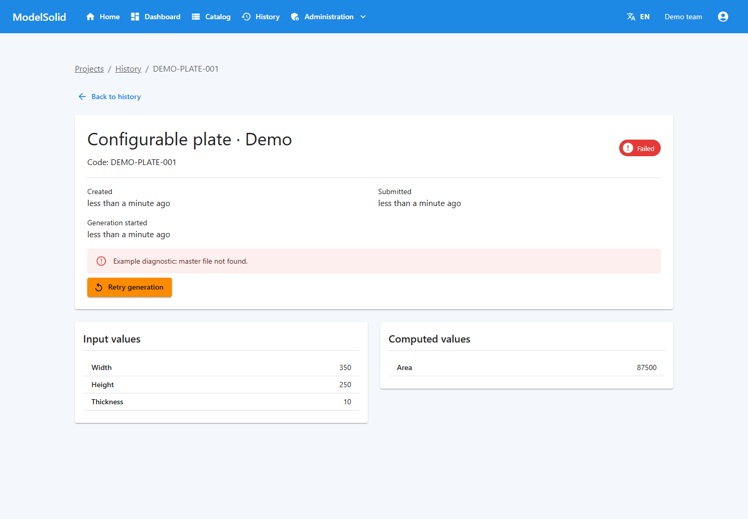Click the Home house icon
The image size is (748, 519).
90,17
